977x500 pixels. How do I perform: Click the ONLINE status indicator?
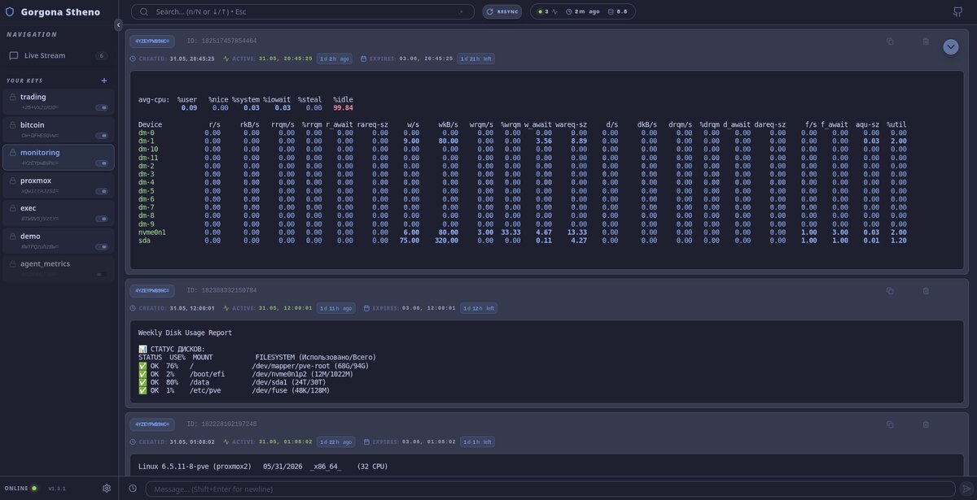point(21,489)
